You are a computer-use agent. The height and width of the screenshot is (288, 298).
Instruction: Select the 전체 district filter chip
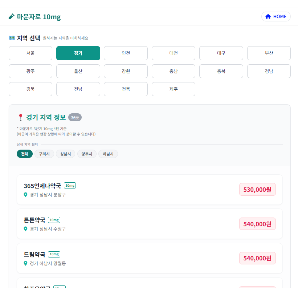[25, 154]
